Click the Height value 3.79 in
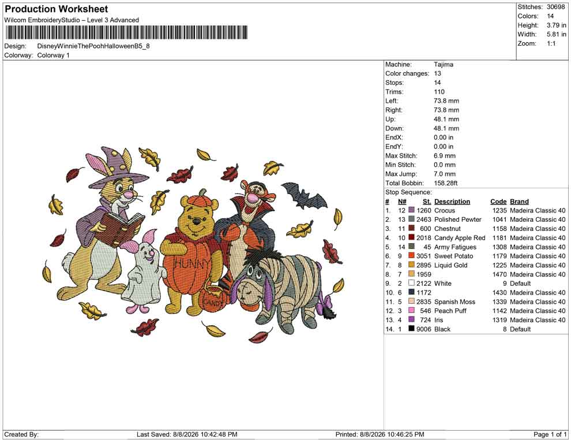The width and height of the screenshot is (571, 440). 556,25
